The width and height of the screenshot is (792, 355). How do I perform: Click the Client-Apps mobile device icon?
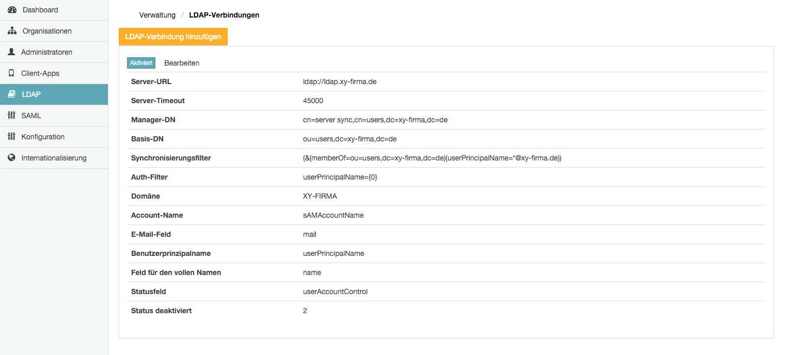11,73
